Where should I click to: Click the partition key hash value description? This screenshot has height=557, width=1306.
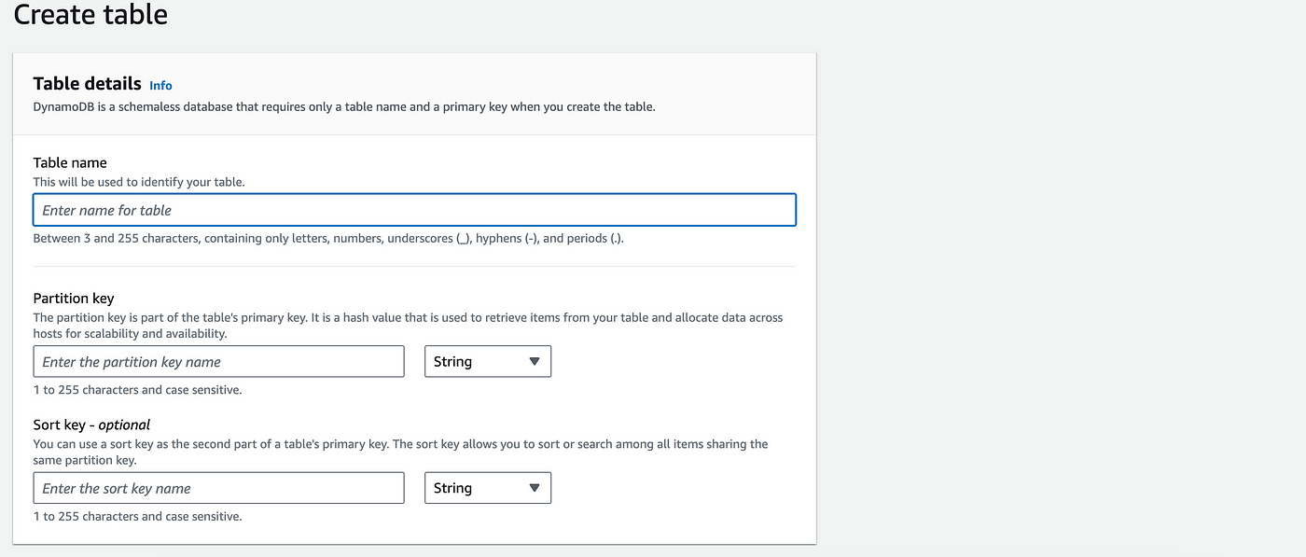[x=408, y=326]
